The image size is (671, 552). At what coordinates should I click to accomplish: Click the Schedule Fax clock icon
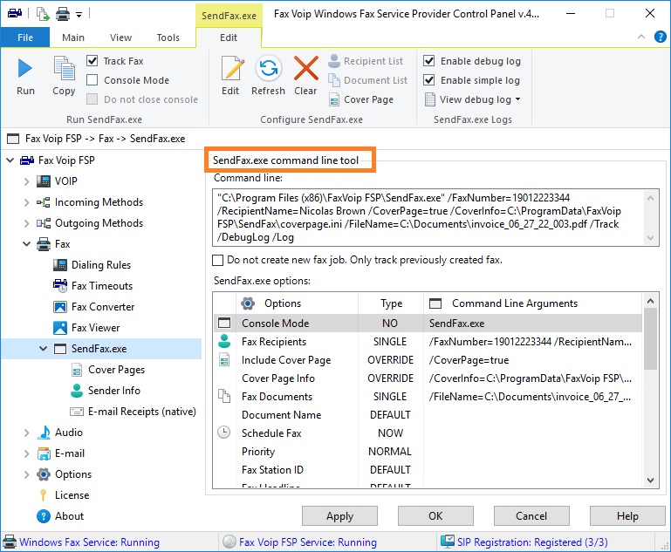tap(223, 433)
